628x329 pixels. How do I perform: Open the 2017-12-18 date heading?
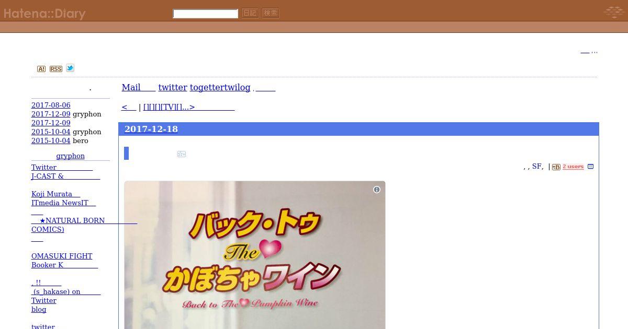(151, 129)
